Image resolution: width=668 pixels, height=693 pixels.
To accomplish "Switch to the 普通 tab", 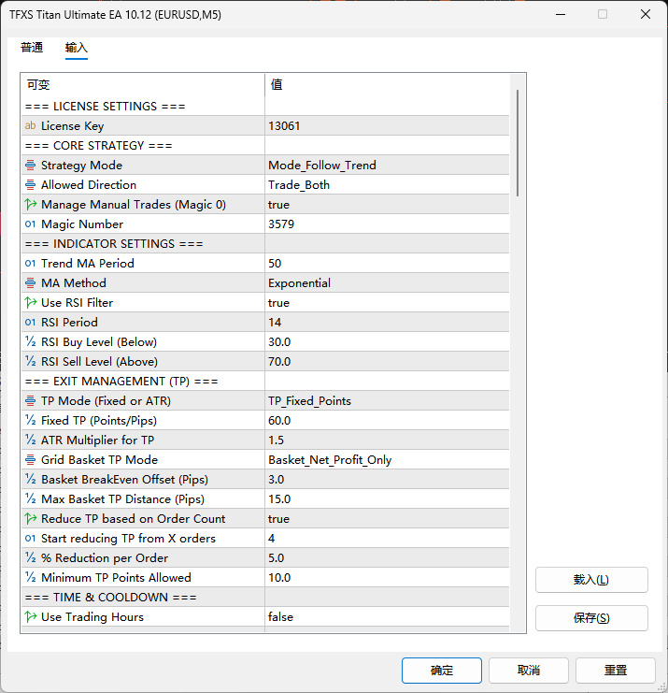I will 32,48.
